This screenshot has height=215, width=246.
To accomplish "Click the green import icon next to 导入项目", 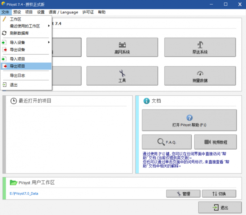I will click(x=4, y=59).
